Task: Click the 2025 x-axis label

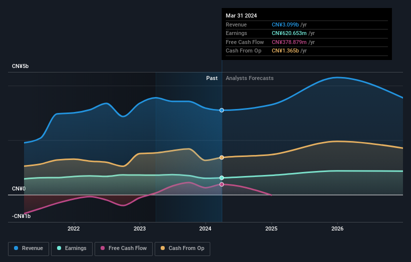Action: [271, 228]
